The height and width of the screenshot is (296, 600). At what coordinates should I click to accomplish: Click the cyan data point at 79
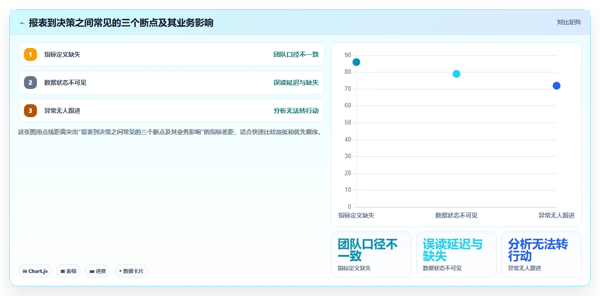456,74
